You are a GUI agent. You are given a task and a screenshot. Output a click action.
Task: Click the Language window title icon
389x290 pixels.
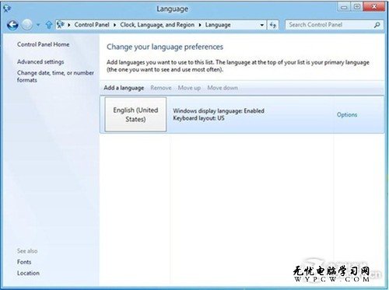click(7, 9)
